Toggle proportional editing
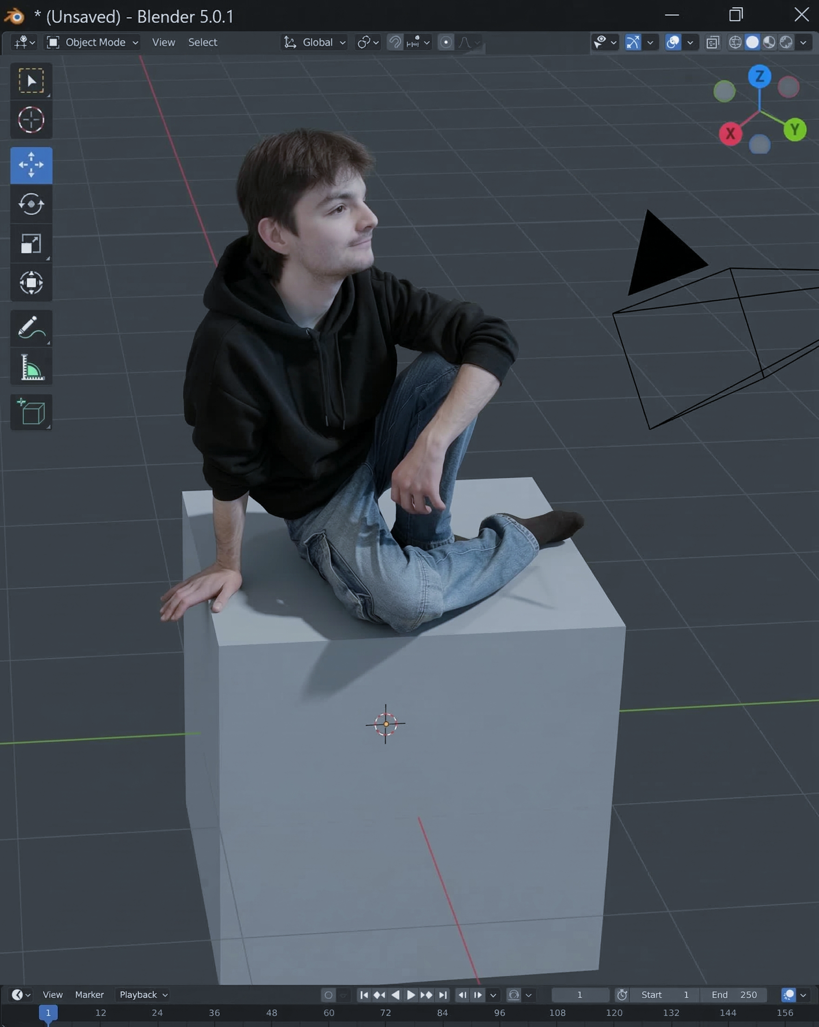 point(447,42)
